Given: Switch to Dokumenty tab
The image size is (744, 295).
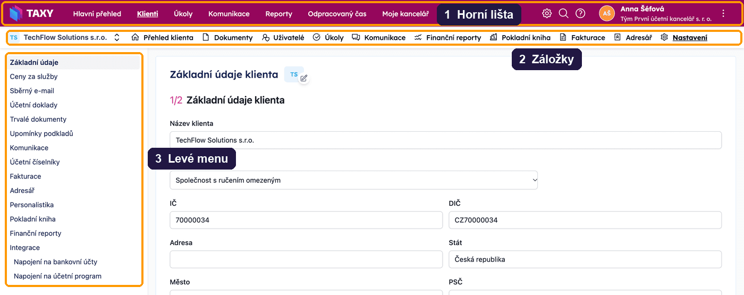Looking at the screenshot, I should click(227, 38).
